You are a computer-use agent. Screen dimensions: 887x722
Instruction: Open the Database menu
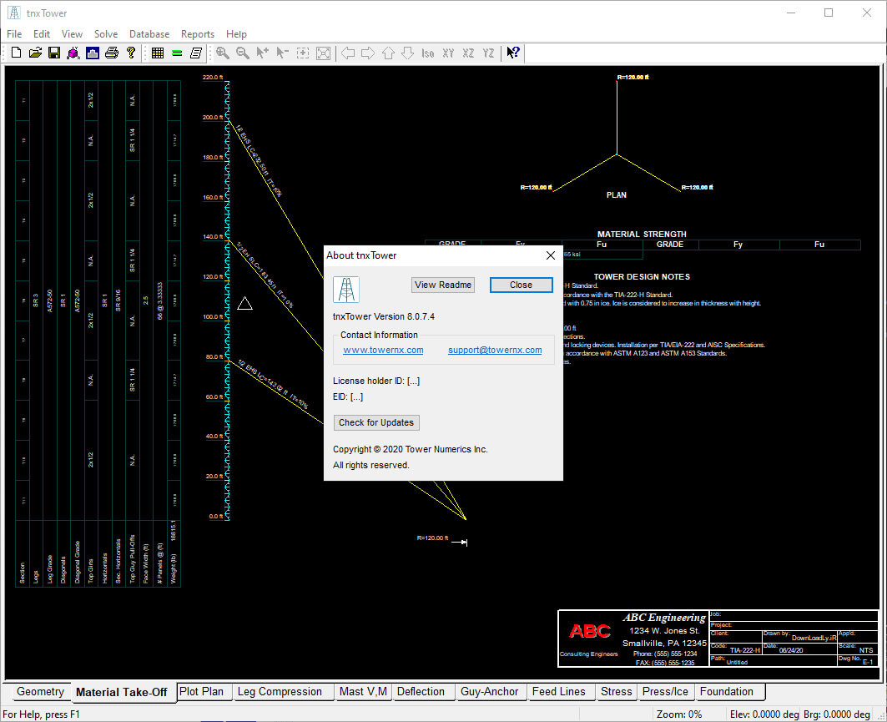pos(149,34)
